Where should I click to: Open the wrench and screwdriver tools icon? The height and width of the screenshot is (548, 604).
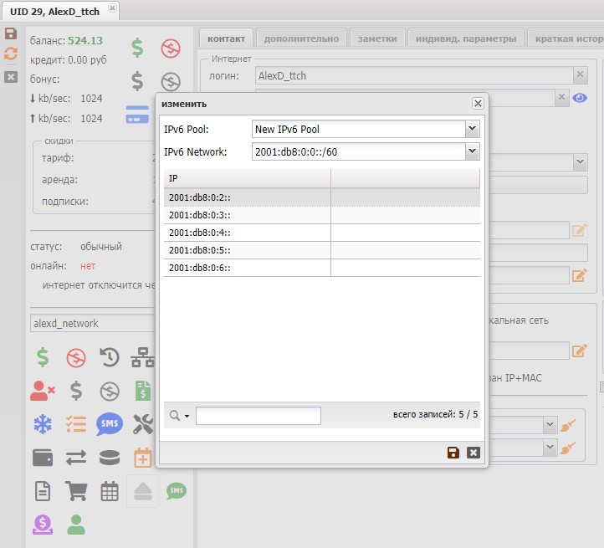click(x=143, y=424)
